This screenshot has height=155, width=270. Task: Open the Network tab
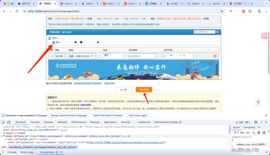point(62,122)
